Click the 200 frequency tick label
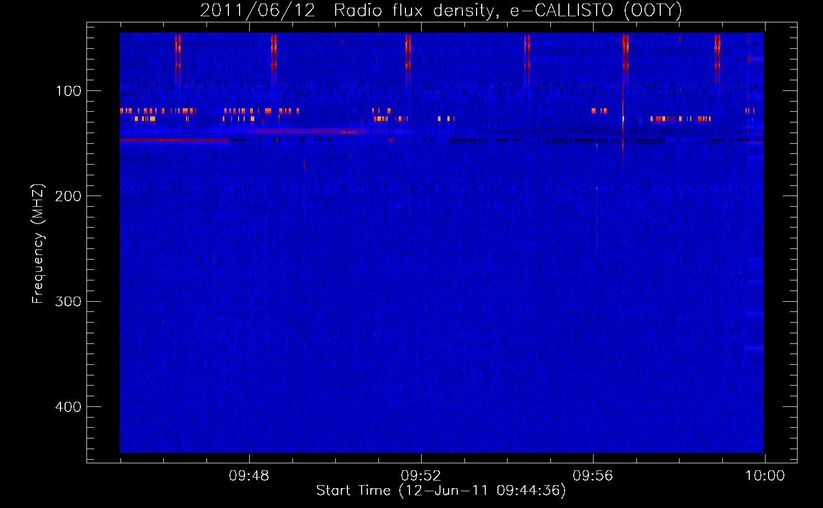Image resolution: width=823 pixels, height=508 pixels. pos(68,196)
